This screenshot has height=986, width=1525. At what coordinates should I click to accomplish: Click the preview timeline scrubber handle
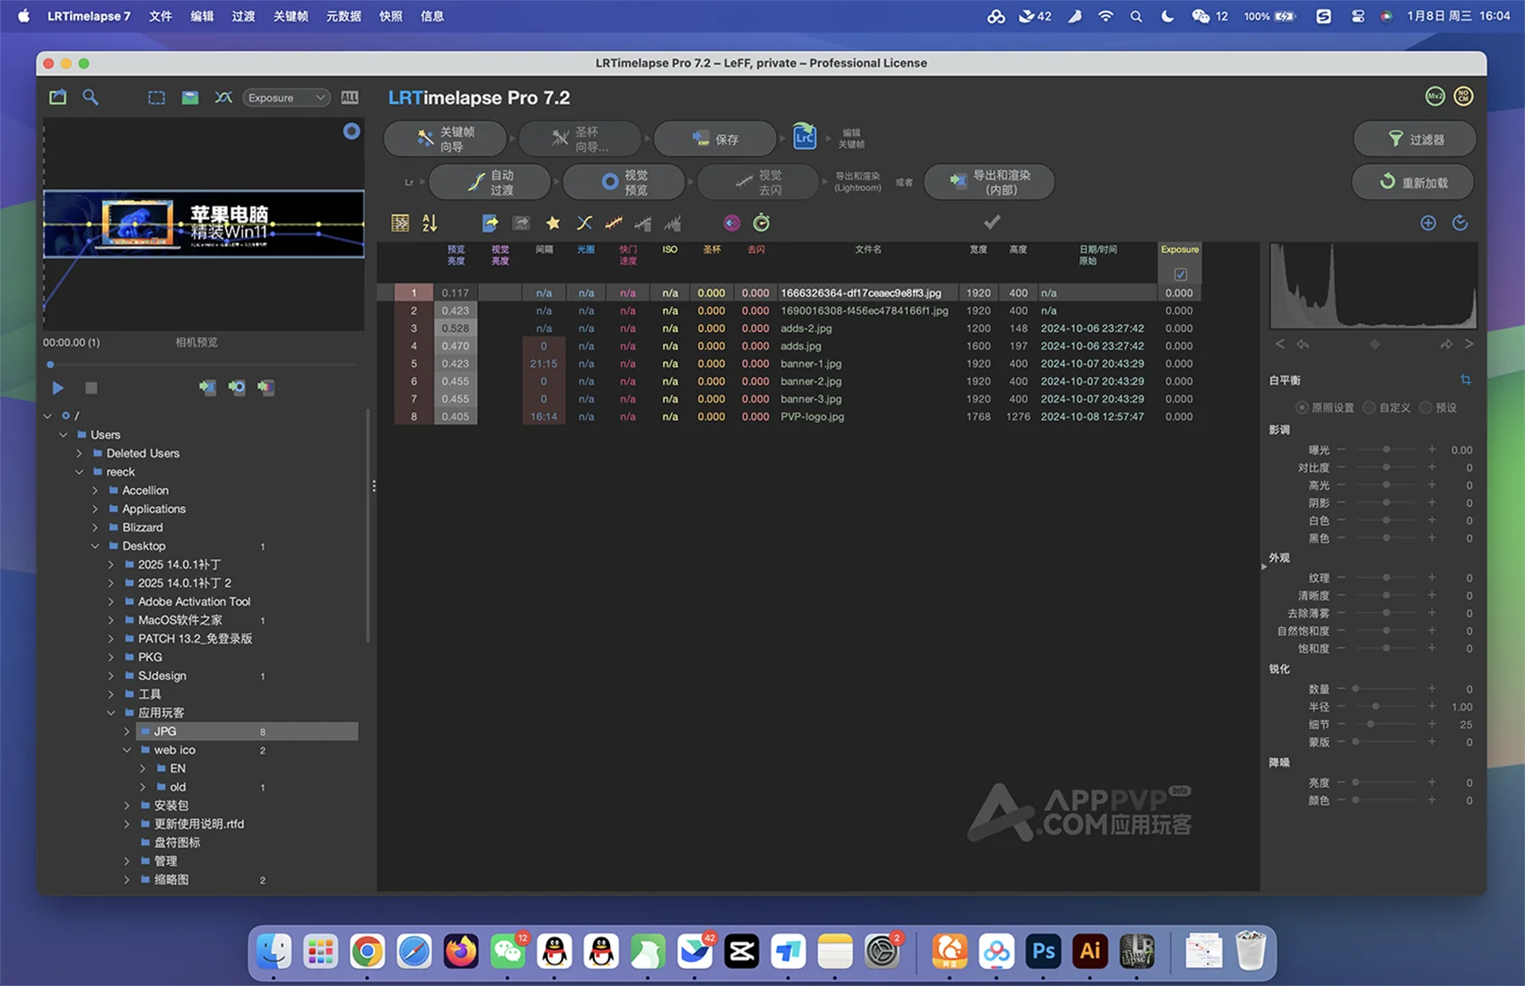coord(50,364)
